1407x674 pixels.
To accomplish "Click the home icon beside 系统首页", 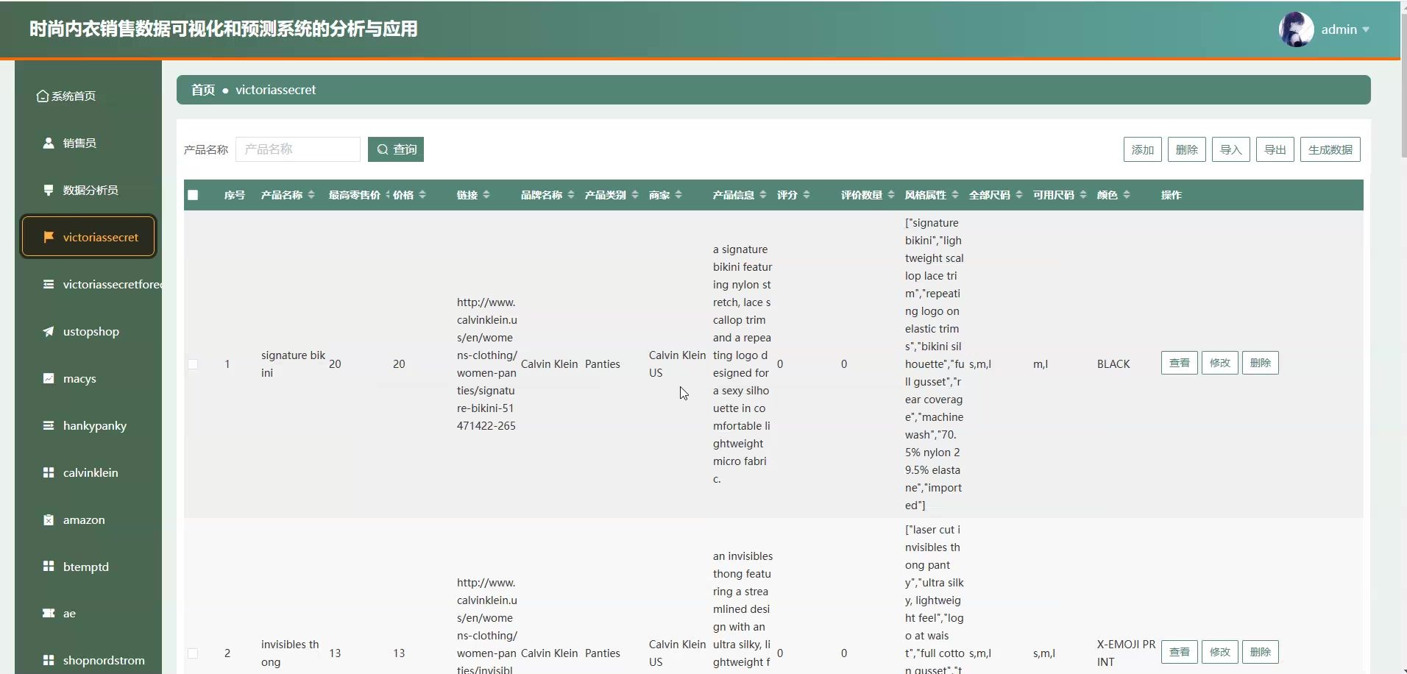I will click(43, 96).
